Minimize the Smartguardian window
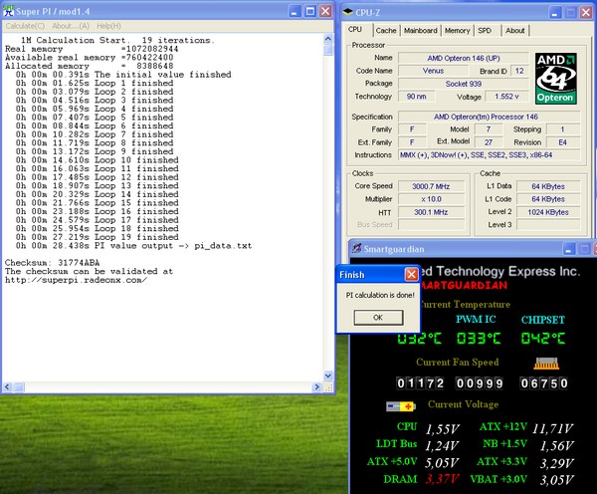 click(x=569, y=249)
